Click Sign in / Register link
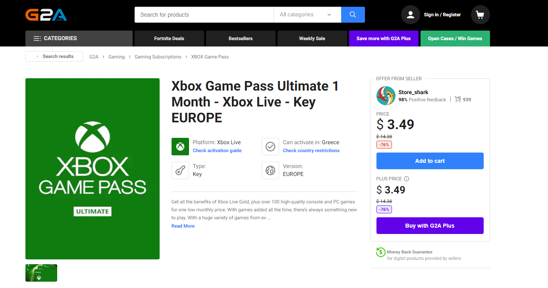This screenshot has height=288, width=548. [442, 15]
